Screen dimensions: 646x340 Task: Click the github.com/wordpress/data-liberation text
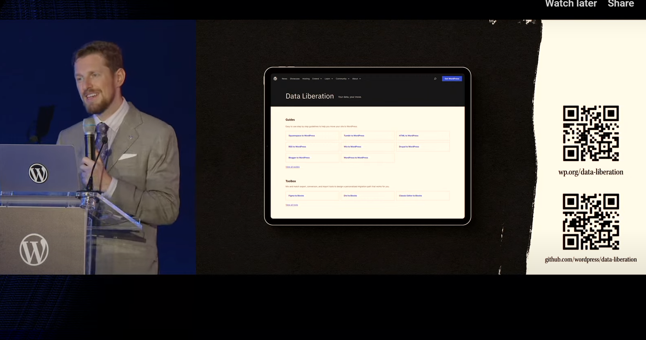pyautogui.click(x=591, y=259)
